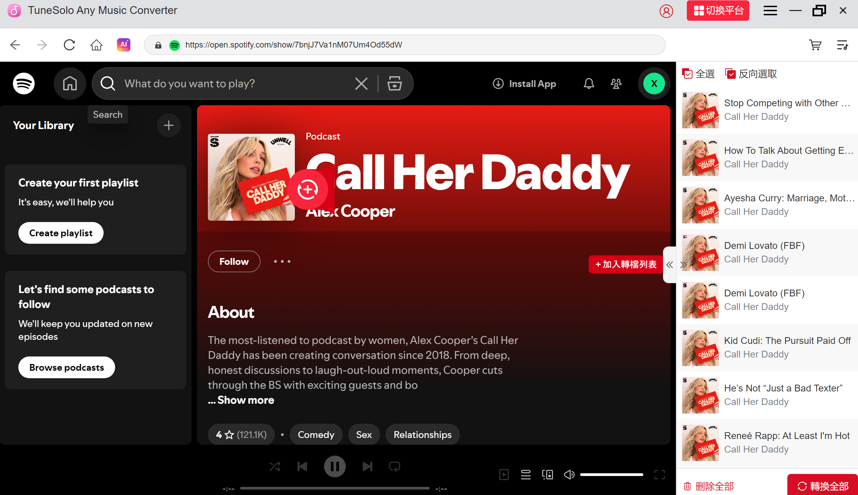This screenshot has width=858, height=495.
Task: Click the URL address bar
Action: [405, 45]
